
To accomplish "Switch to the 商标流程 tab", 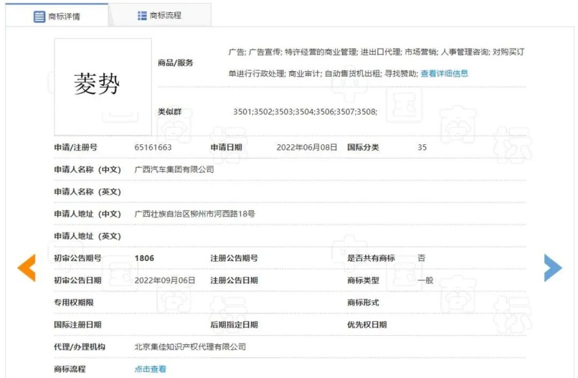I will [159, 15].
